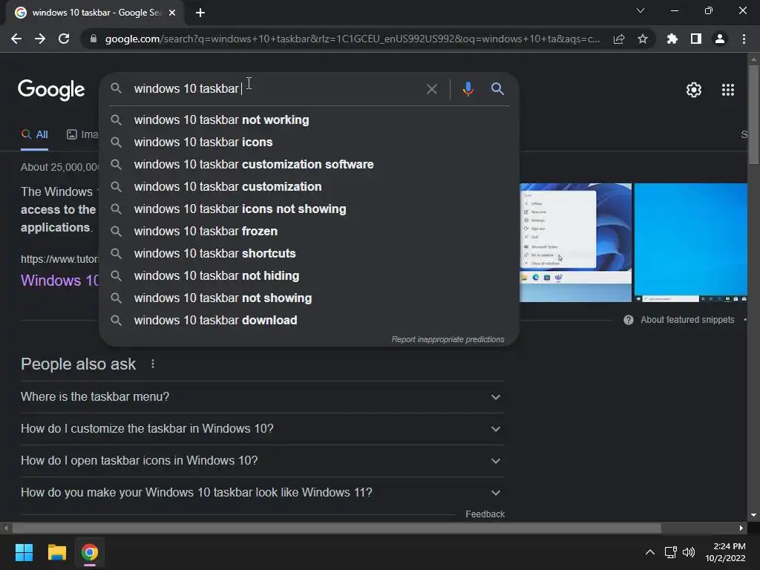
Task: Expand 'taskbar look like Windows 11' question
Action: pyautogui.click(x=262, y=493)
